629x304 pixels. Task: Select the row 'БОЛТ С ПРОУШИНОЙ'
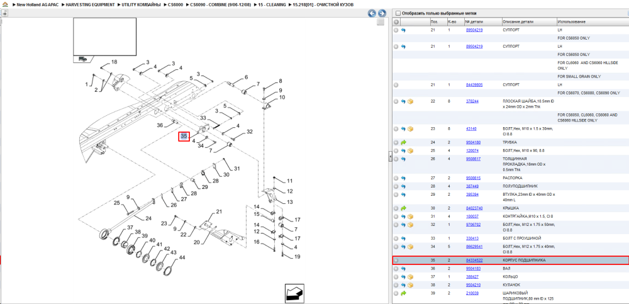click(x=510, y=238)
